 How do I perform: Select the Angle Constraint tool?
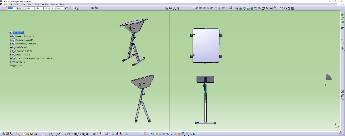208,8
